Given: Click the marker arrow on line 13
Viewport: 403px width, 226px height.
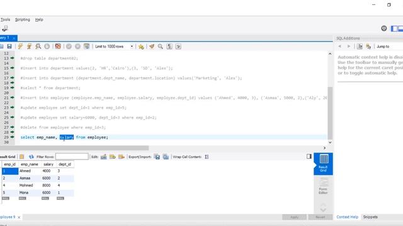Looking at the screenshot, I should (12, 58).
